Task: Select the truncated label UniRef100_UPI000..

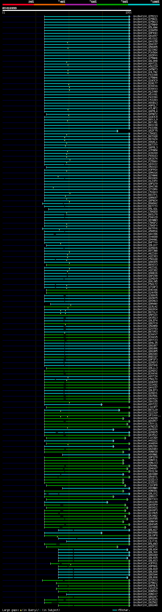Action: pos(147,416)
